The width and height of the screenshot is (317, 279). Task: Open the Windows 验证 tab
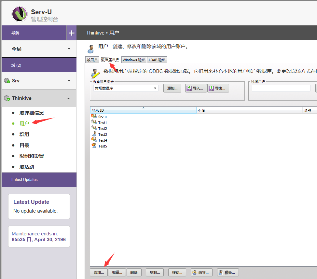click(x=134, y=60)
